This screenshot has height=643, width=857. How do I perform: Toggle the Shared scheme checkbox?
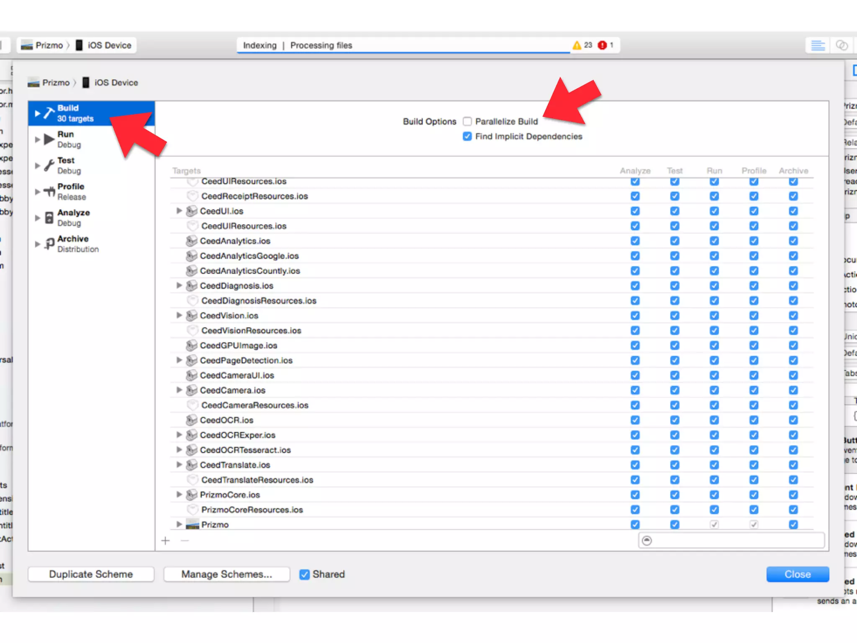tap(305, 574)
